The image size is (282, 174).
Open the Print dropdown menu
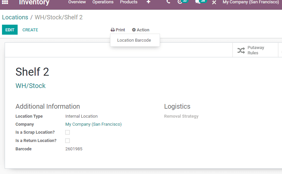118,30
